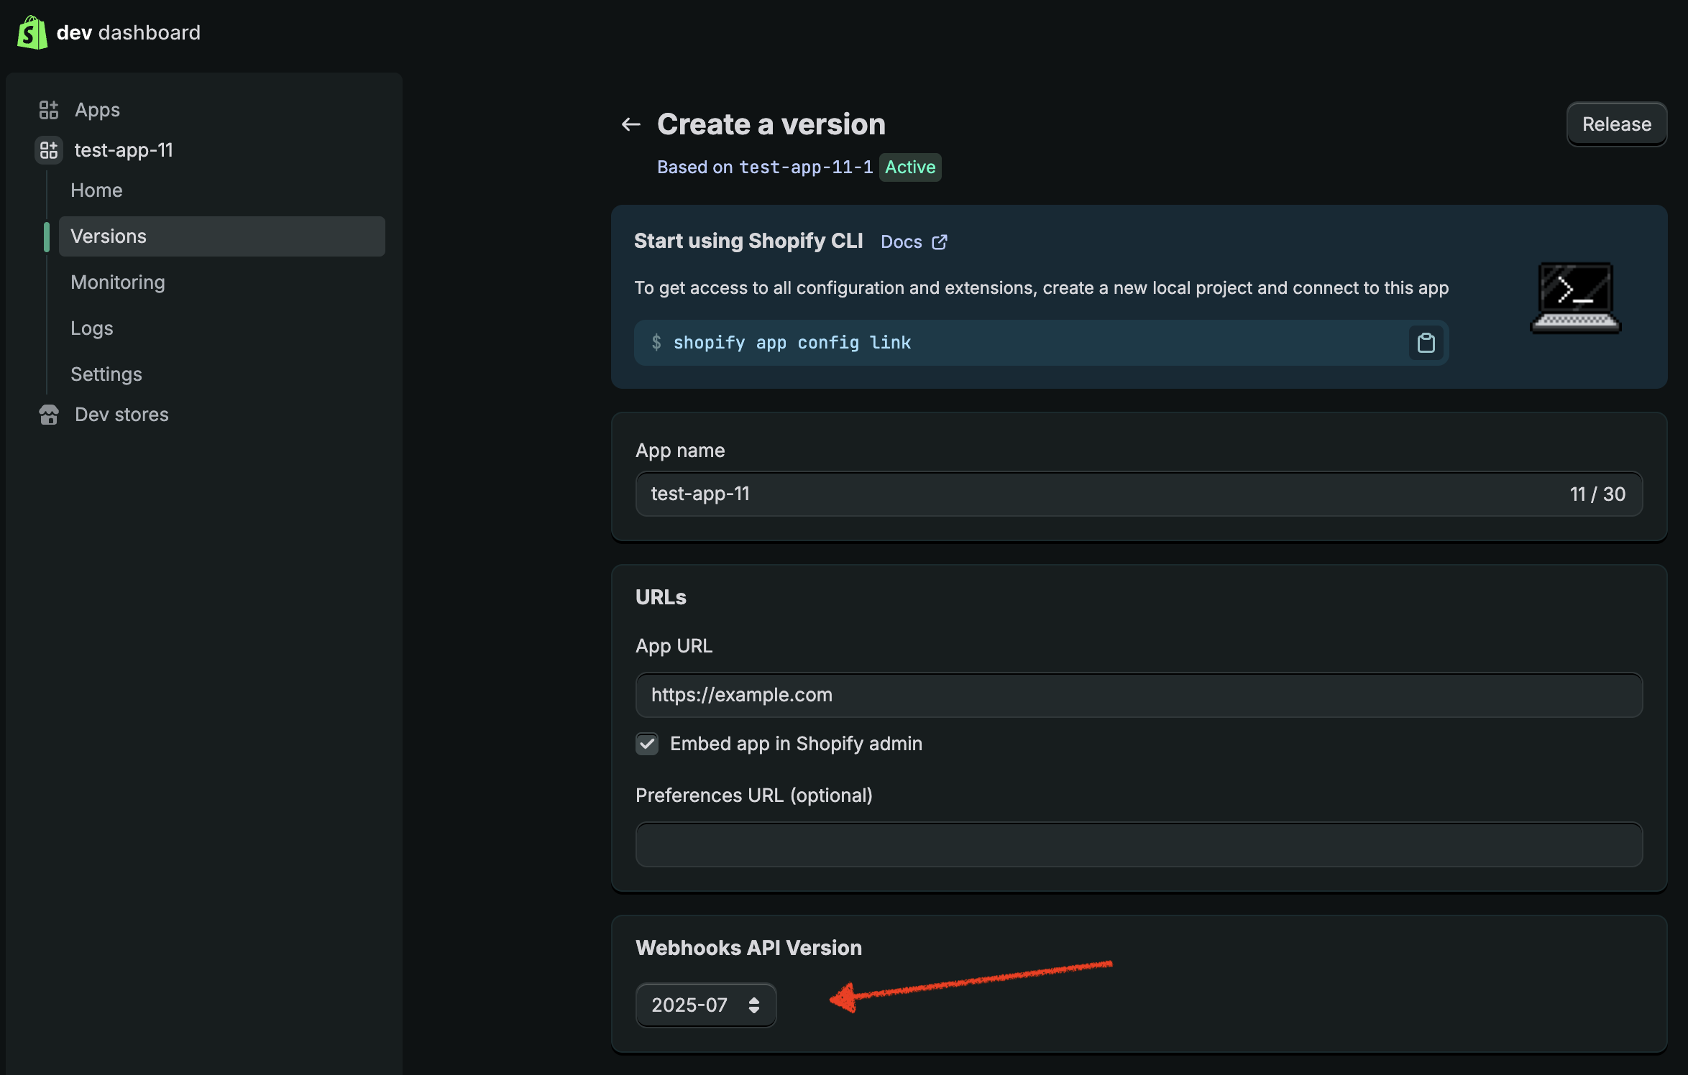The height and width of the screenshot is (1075, 1688).
Task: Click the external link icon next to Docs
Action: point(939,242)
